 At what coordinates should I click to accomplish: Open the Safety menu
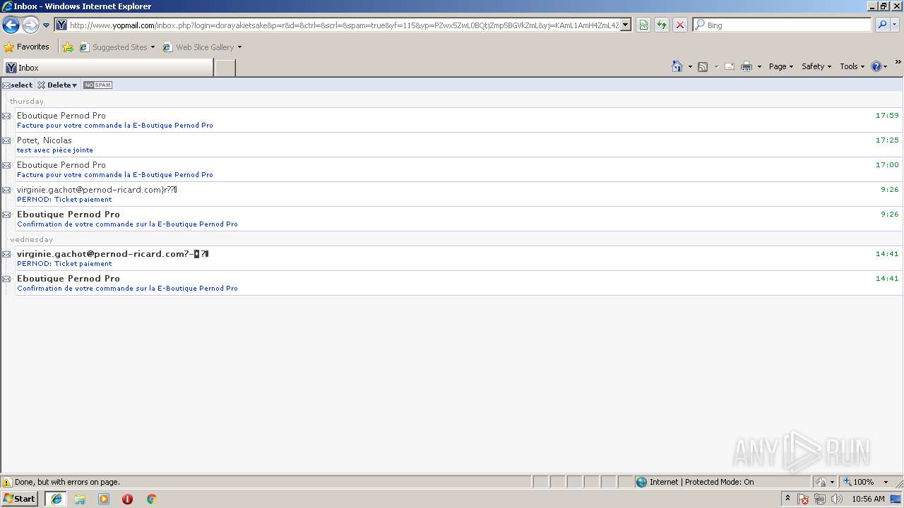tap(816, 66)
